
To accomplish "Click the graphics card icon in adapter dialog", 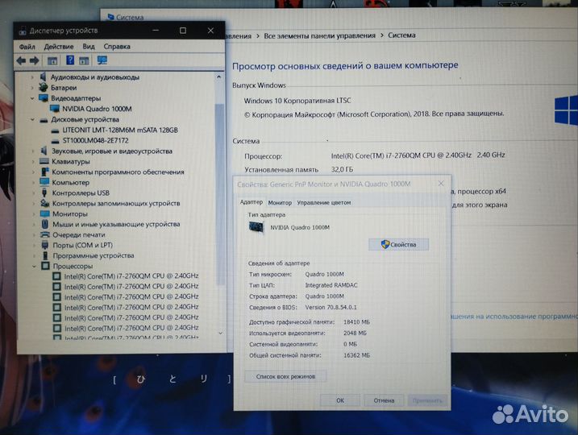I will (x=256, y=227).
